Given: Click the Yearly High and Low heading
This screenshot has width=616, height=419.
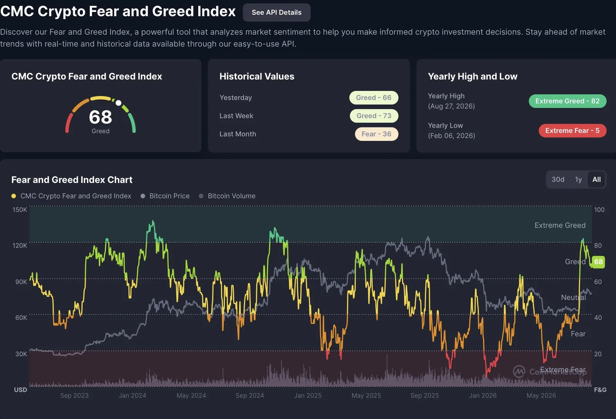Looking at the screenshot, I should (x=472, y=76).
